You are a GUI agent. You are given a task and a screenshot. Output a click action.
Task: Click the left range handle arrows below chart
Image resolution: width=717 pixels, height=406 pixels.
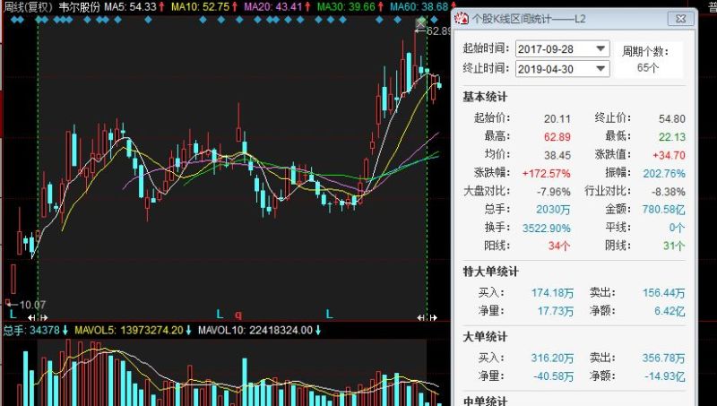tap(38, 317)
